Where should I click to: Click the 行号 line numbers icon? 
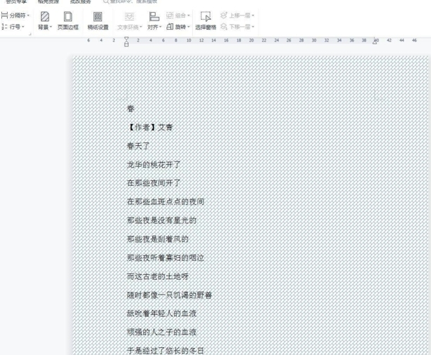click(x=4, y=27)
